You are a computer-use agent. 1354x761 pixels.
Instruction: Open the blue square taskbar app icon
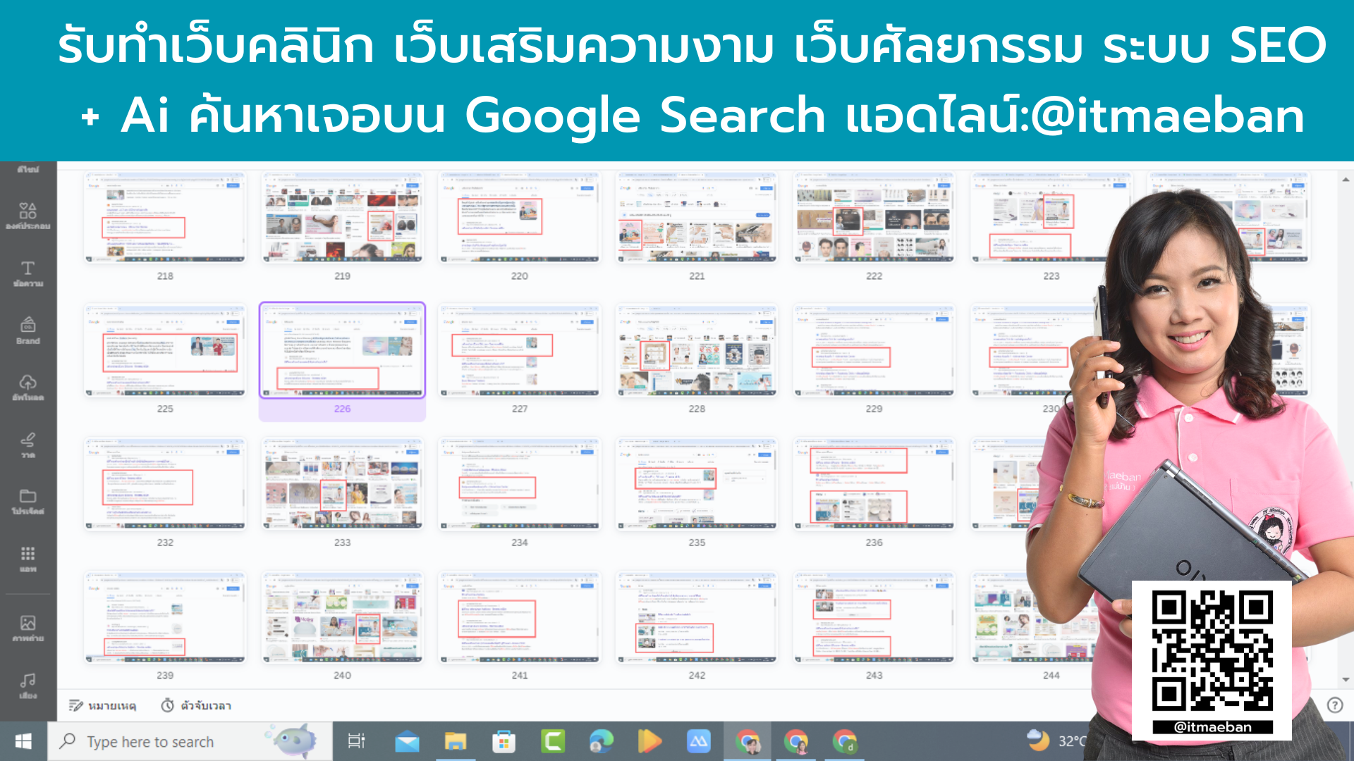[x=698, y=741]
